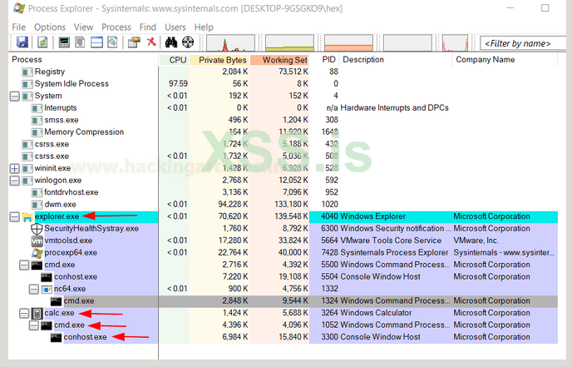
Task: Expand the wininit.exe process node
Action: (x=14, y=168)
